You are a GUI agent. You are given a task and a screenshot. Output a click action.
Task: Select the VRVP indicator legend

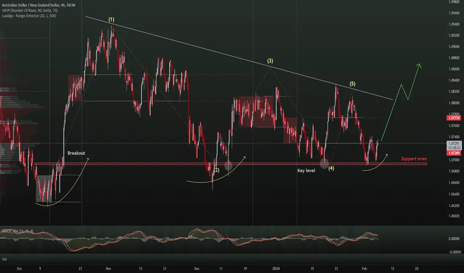click(29, 10)
